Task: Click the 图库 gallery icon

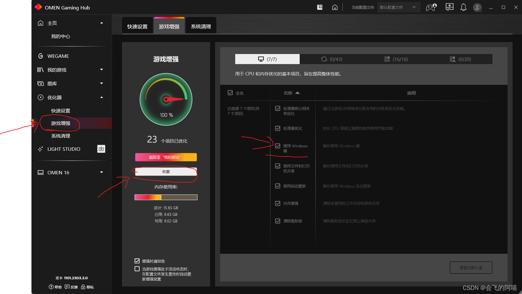Action: pos(40,84)
